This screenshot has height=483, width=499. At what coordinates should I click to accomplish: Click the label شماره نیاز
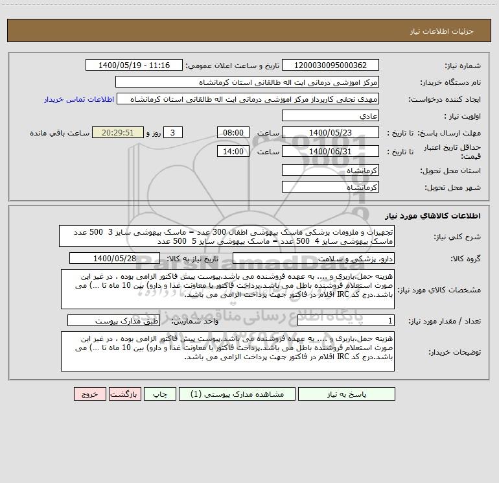(463, 66)
